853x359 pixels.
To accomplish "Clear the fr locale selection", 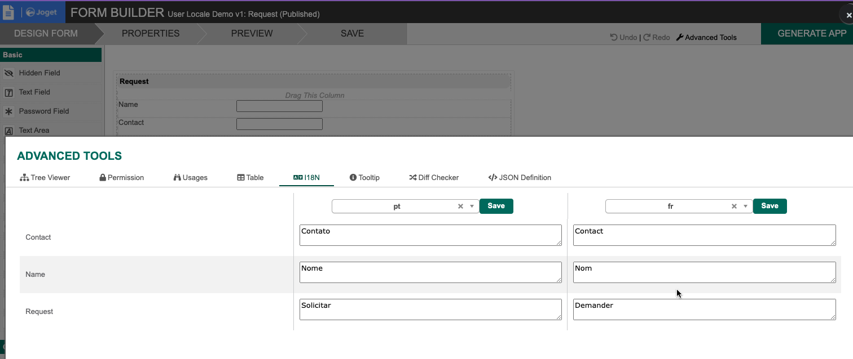I will point(734,207).
